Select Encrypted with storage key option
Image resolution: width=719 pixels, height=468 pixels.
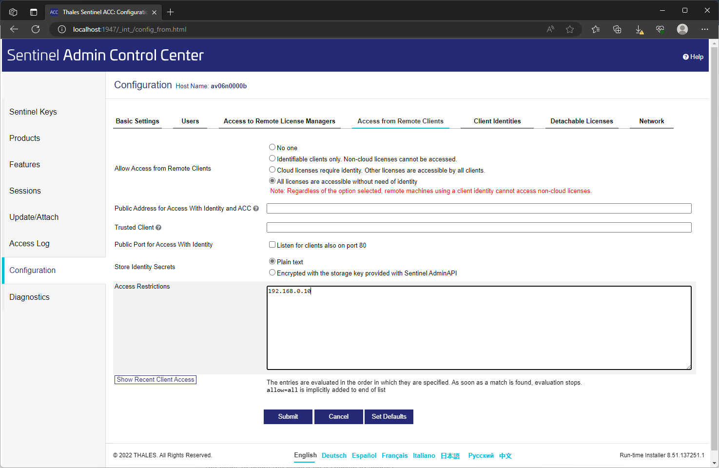pyautogui.click(x=272, y=273)
